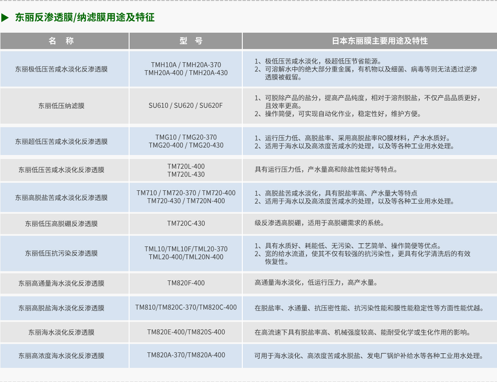497x382 pixels.
Task: Click the TM820A-370/TM820A-400 model cell
Action: pyautogui.click(x=186, y=355)
